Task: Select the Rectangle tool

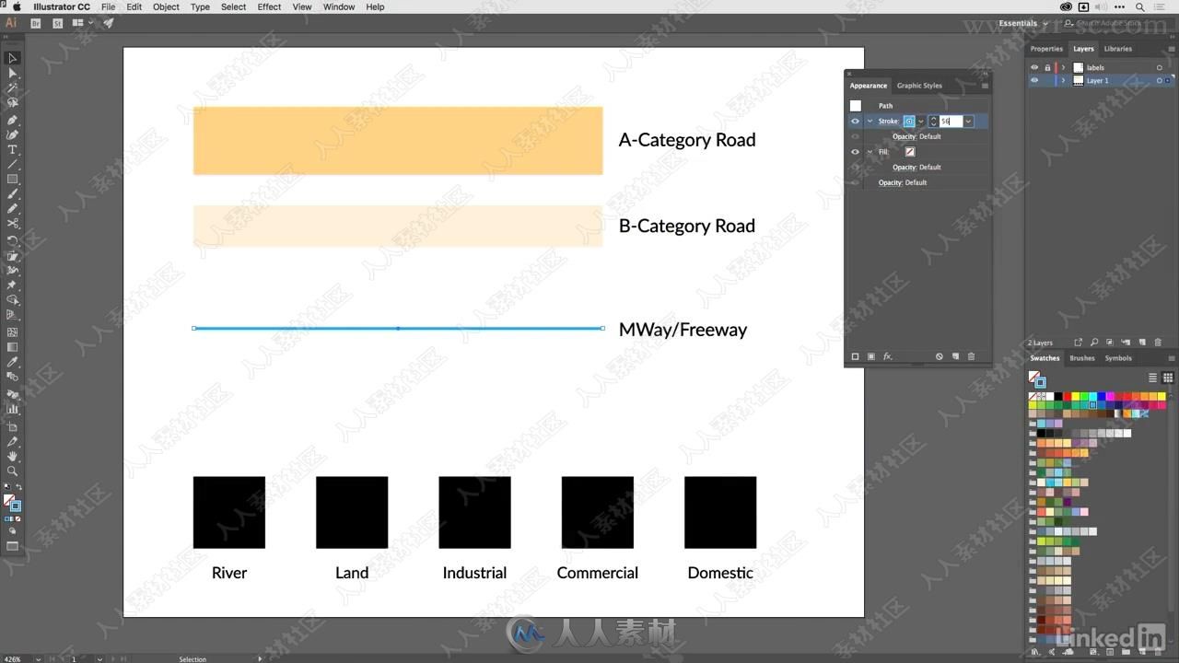Action: coord(12,179)
